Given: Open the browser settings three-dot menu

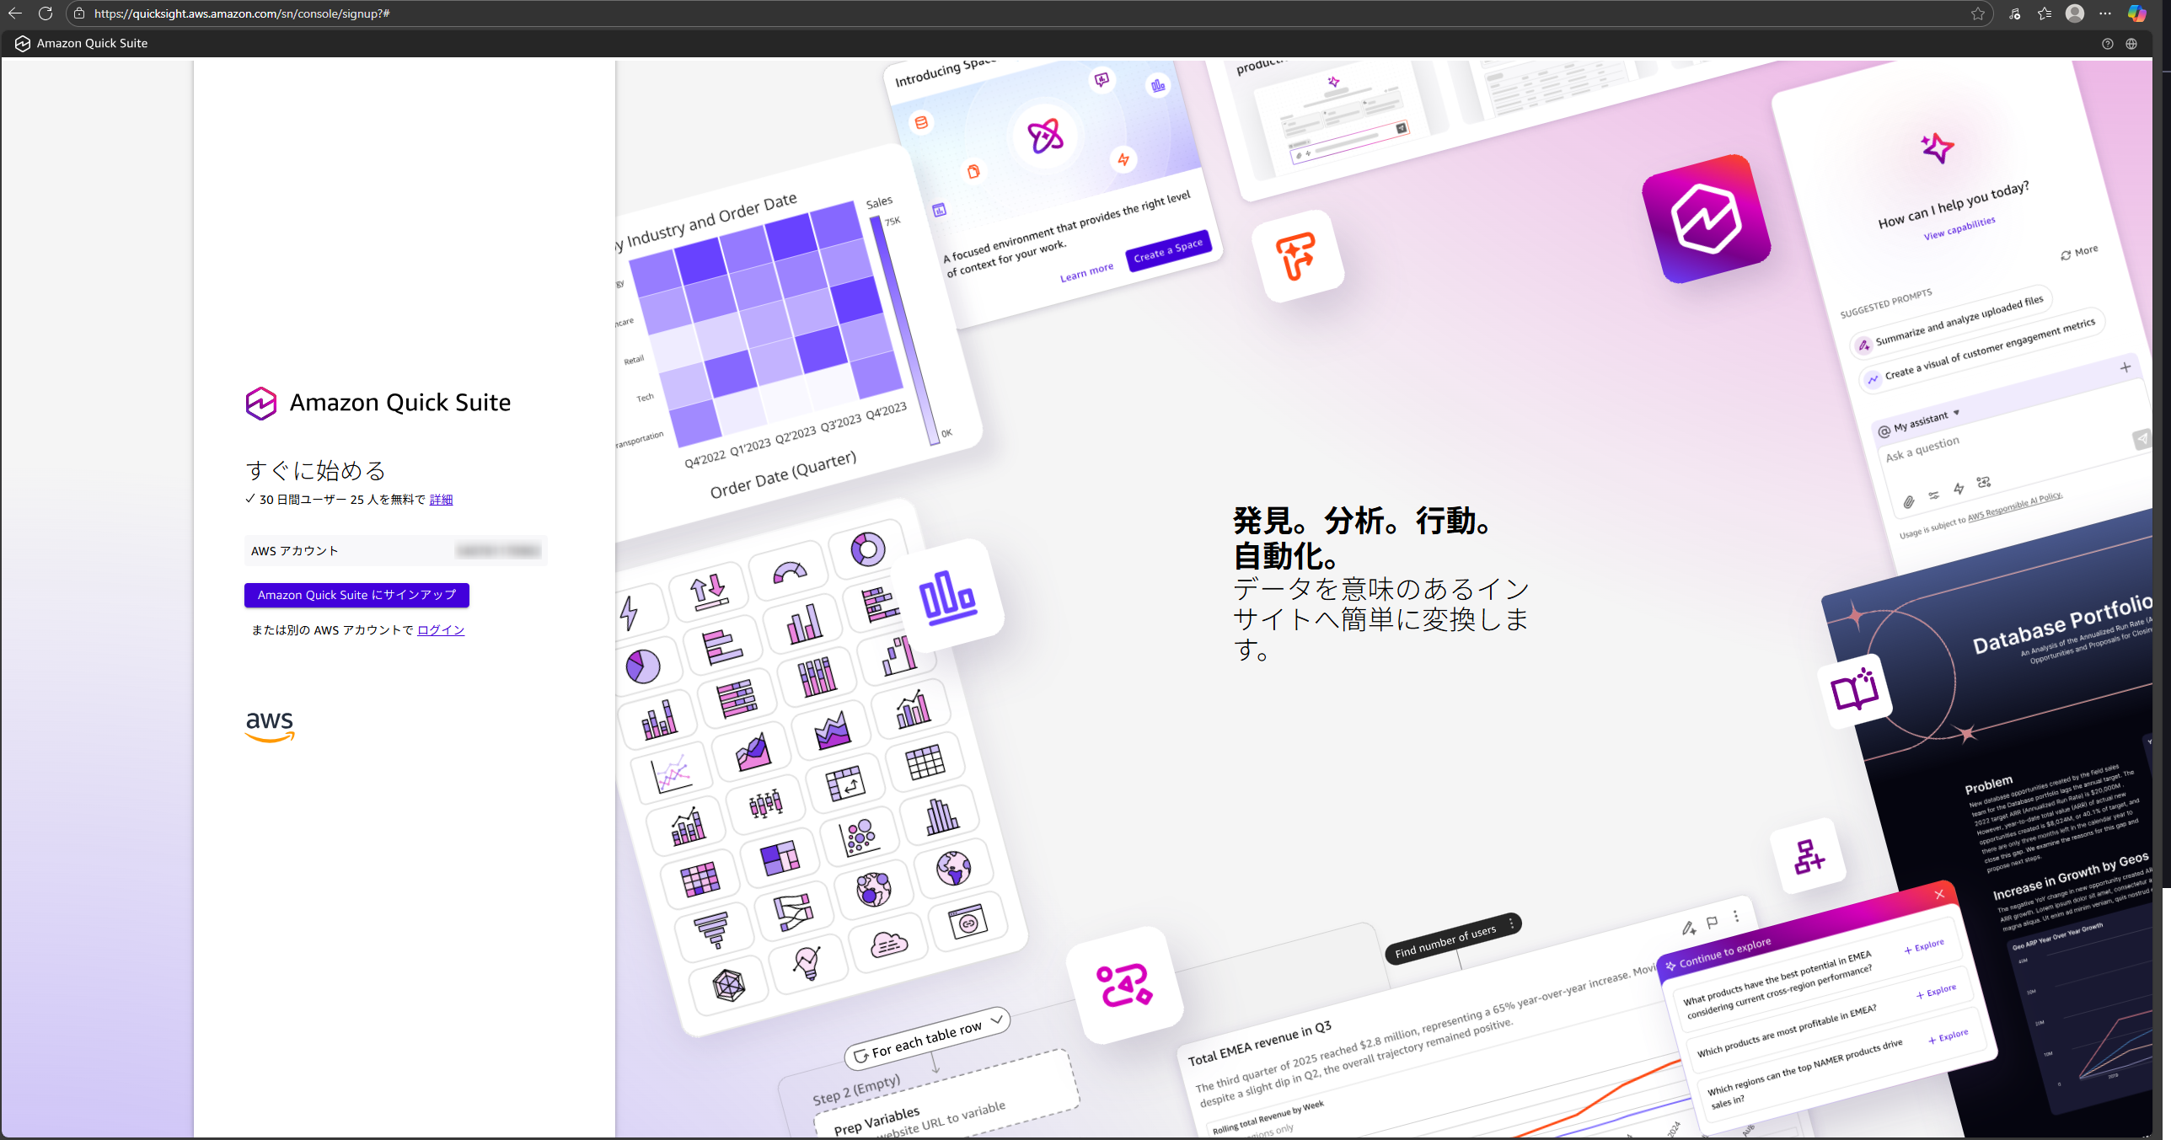Looking at the screenshot, I should coord(2105,13).
